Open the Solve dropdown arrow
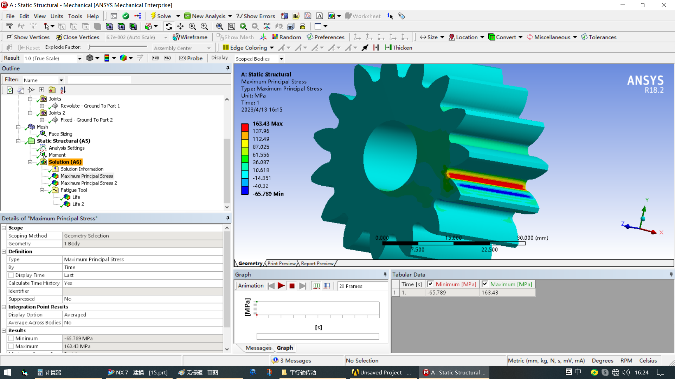The width and height of the screenshot is (675, 379). 178,16
